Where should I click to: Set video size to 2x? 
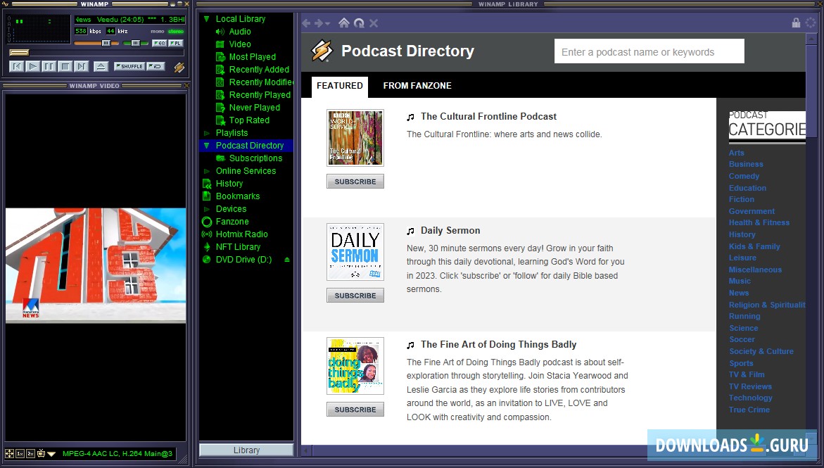pos(30,453)
